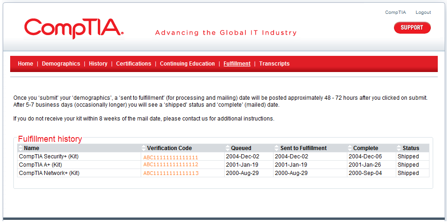Click the Queued column header
The image size is (447, 223).
(x=241, y=148)
